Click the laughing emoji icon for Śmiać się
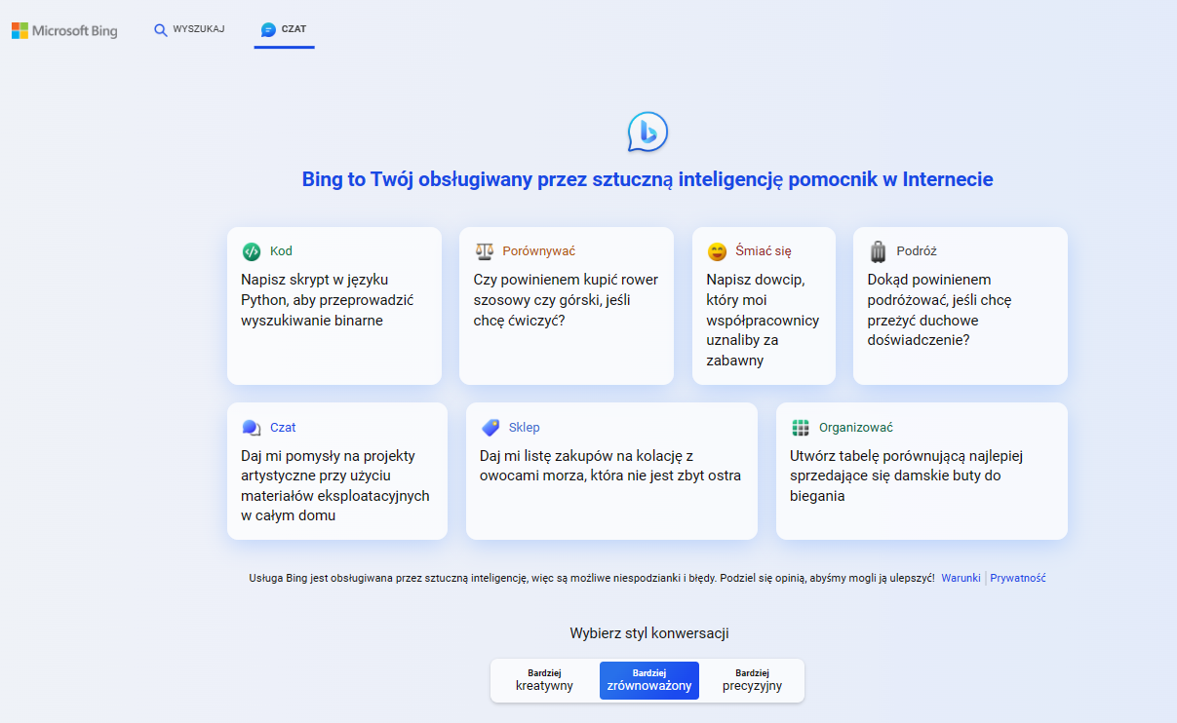The width and height of the screenshot is (1177, 723). pyautogui.click(x=717, y=251)
